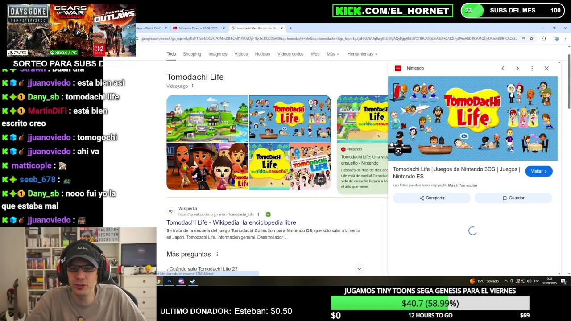Screen dimensions: 571x321
Task: Go to previous image in Nintendo panel
Action: [x=503, y=68]
